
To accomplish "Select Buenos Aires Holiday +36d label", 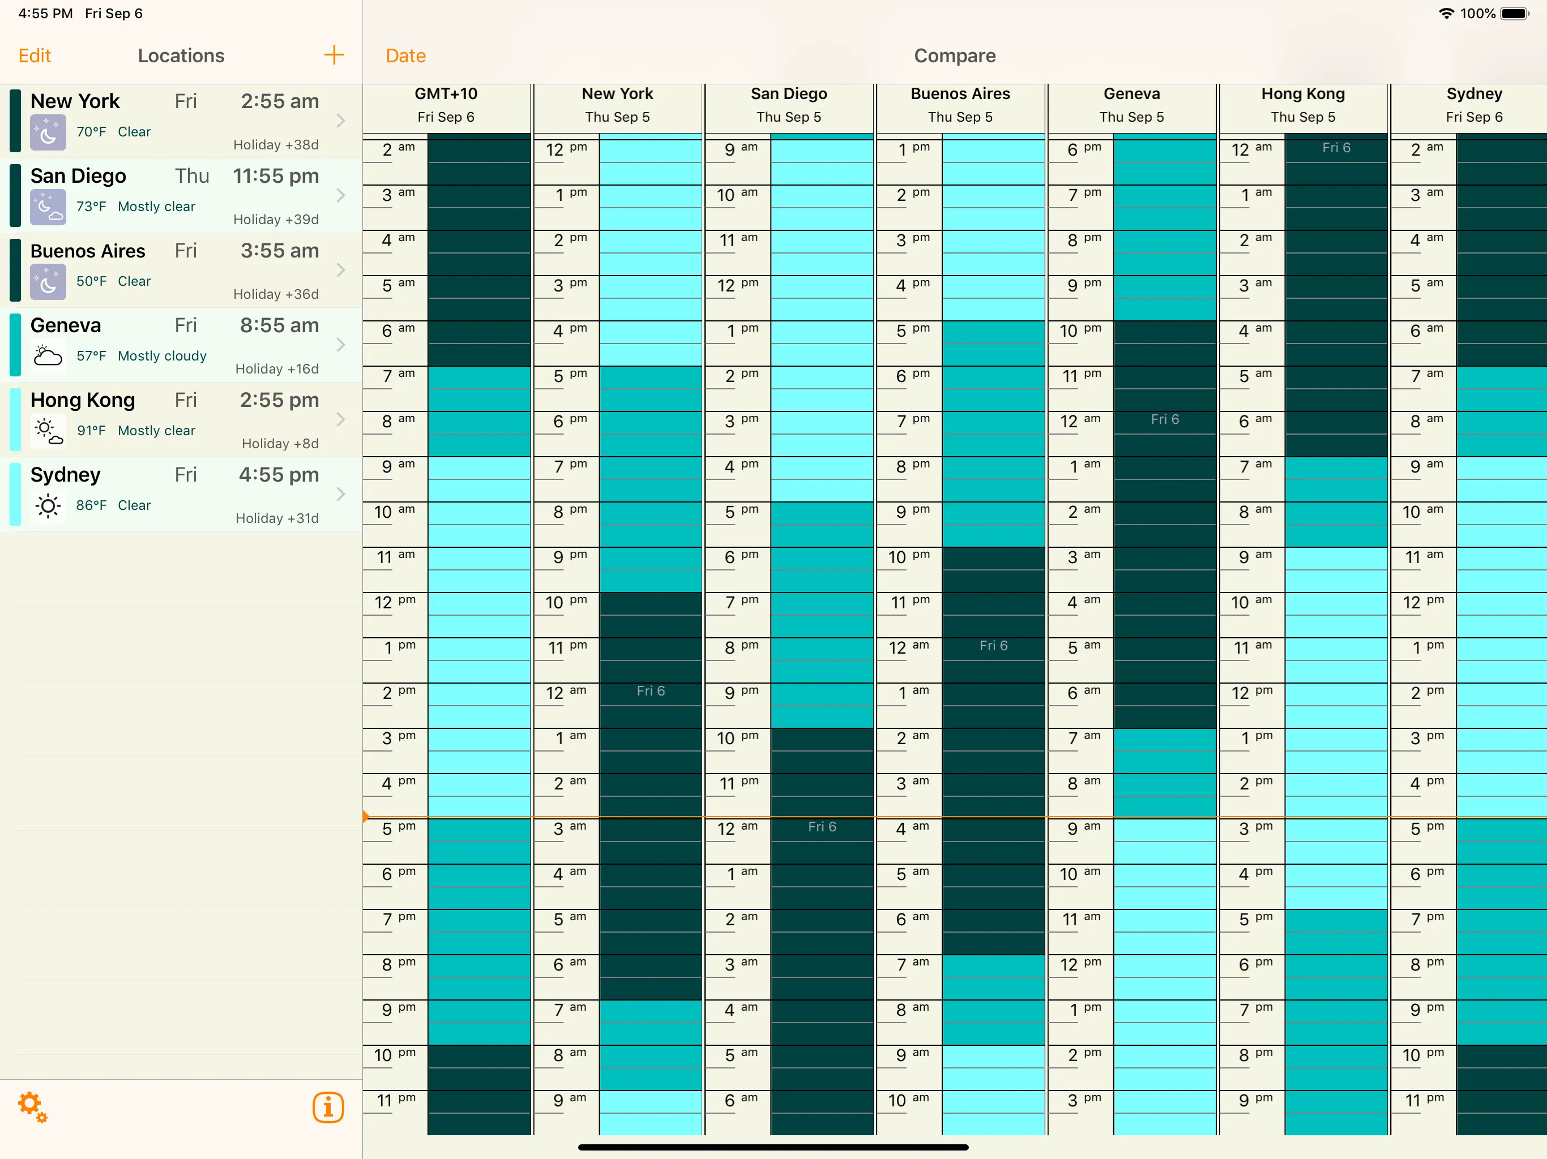I will (276, 294).
